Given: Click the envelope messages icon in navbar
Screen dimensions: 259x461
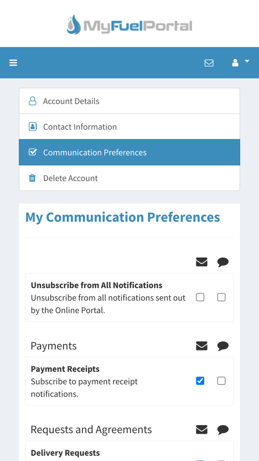Looking at the screenshot, I should [209, 62].
